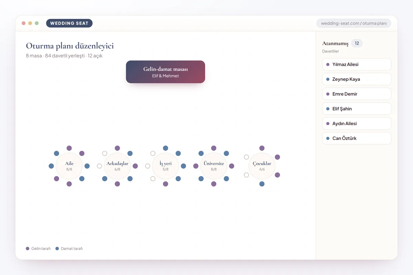Open the Gelin-damat masası card
The width and height of the screenshot is (413, 275).
click(166, 72)
